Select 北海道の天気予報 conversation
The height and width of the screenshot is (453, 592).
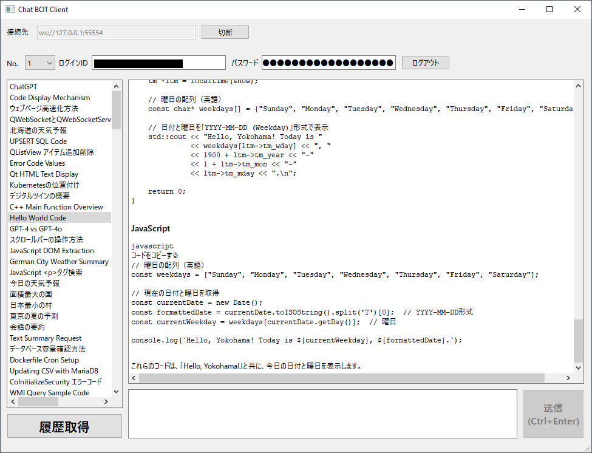(38, 131)
